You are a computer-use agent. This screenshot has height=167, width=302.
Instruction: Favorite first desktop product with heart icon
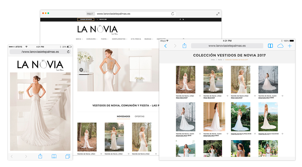(101, 154)
